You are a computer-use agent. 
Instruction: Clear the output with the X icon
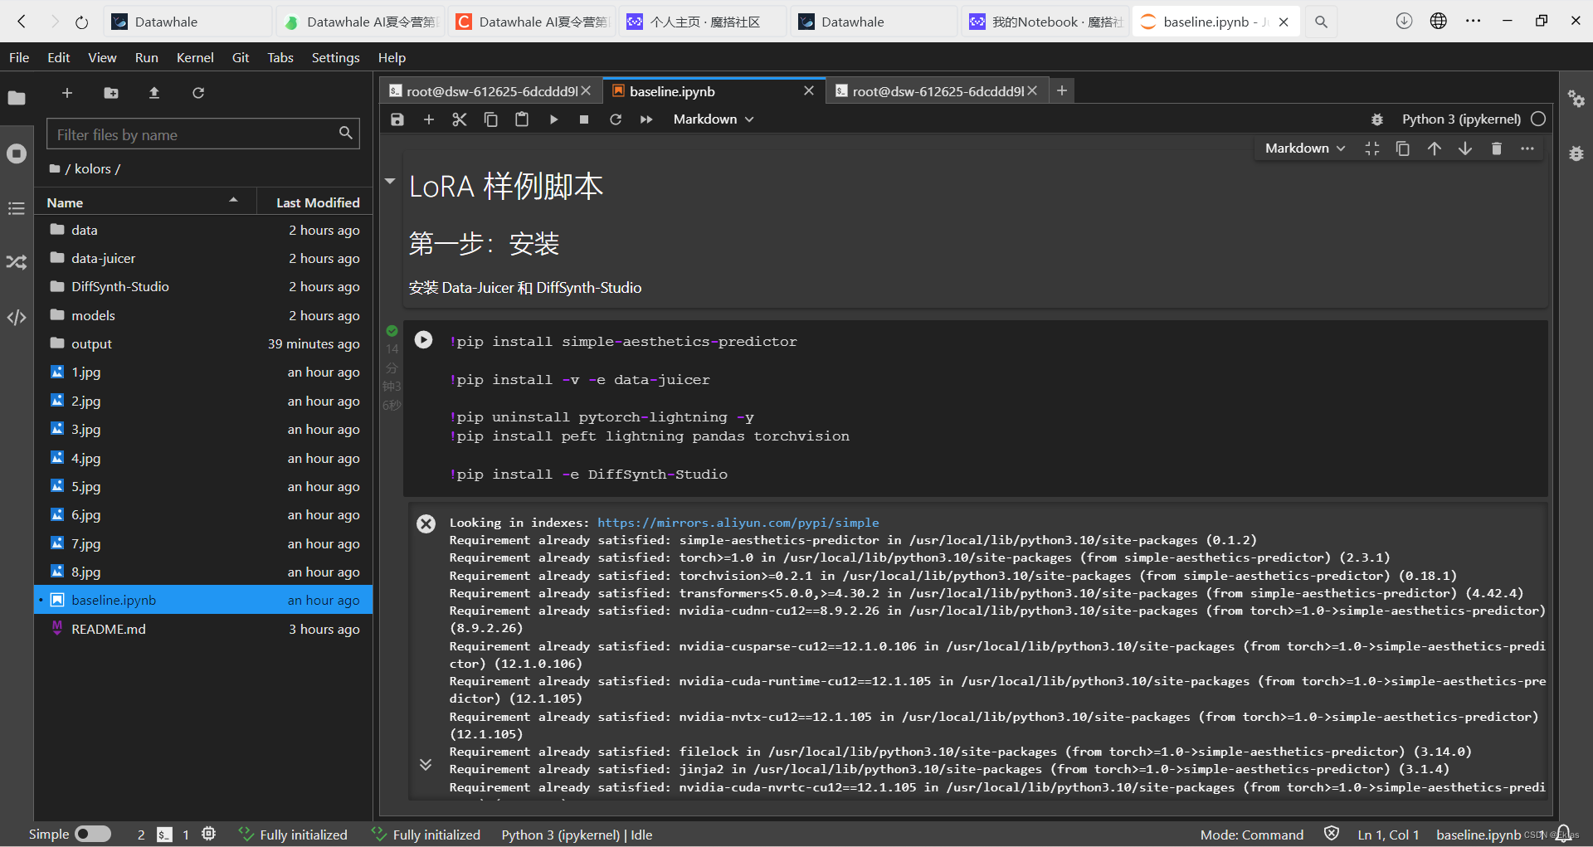tap(426, 523)
